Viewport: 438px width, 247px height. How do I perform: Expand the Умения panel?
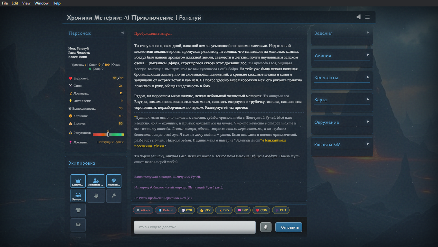(368, 55)
